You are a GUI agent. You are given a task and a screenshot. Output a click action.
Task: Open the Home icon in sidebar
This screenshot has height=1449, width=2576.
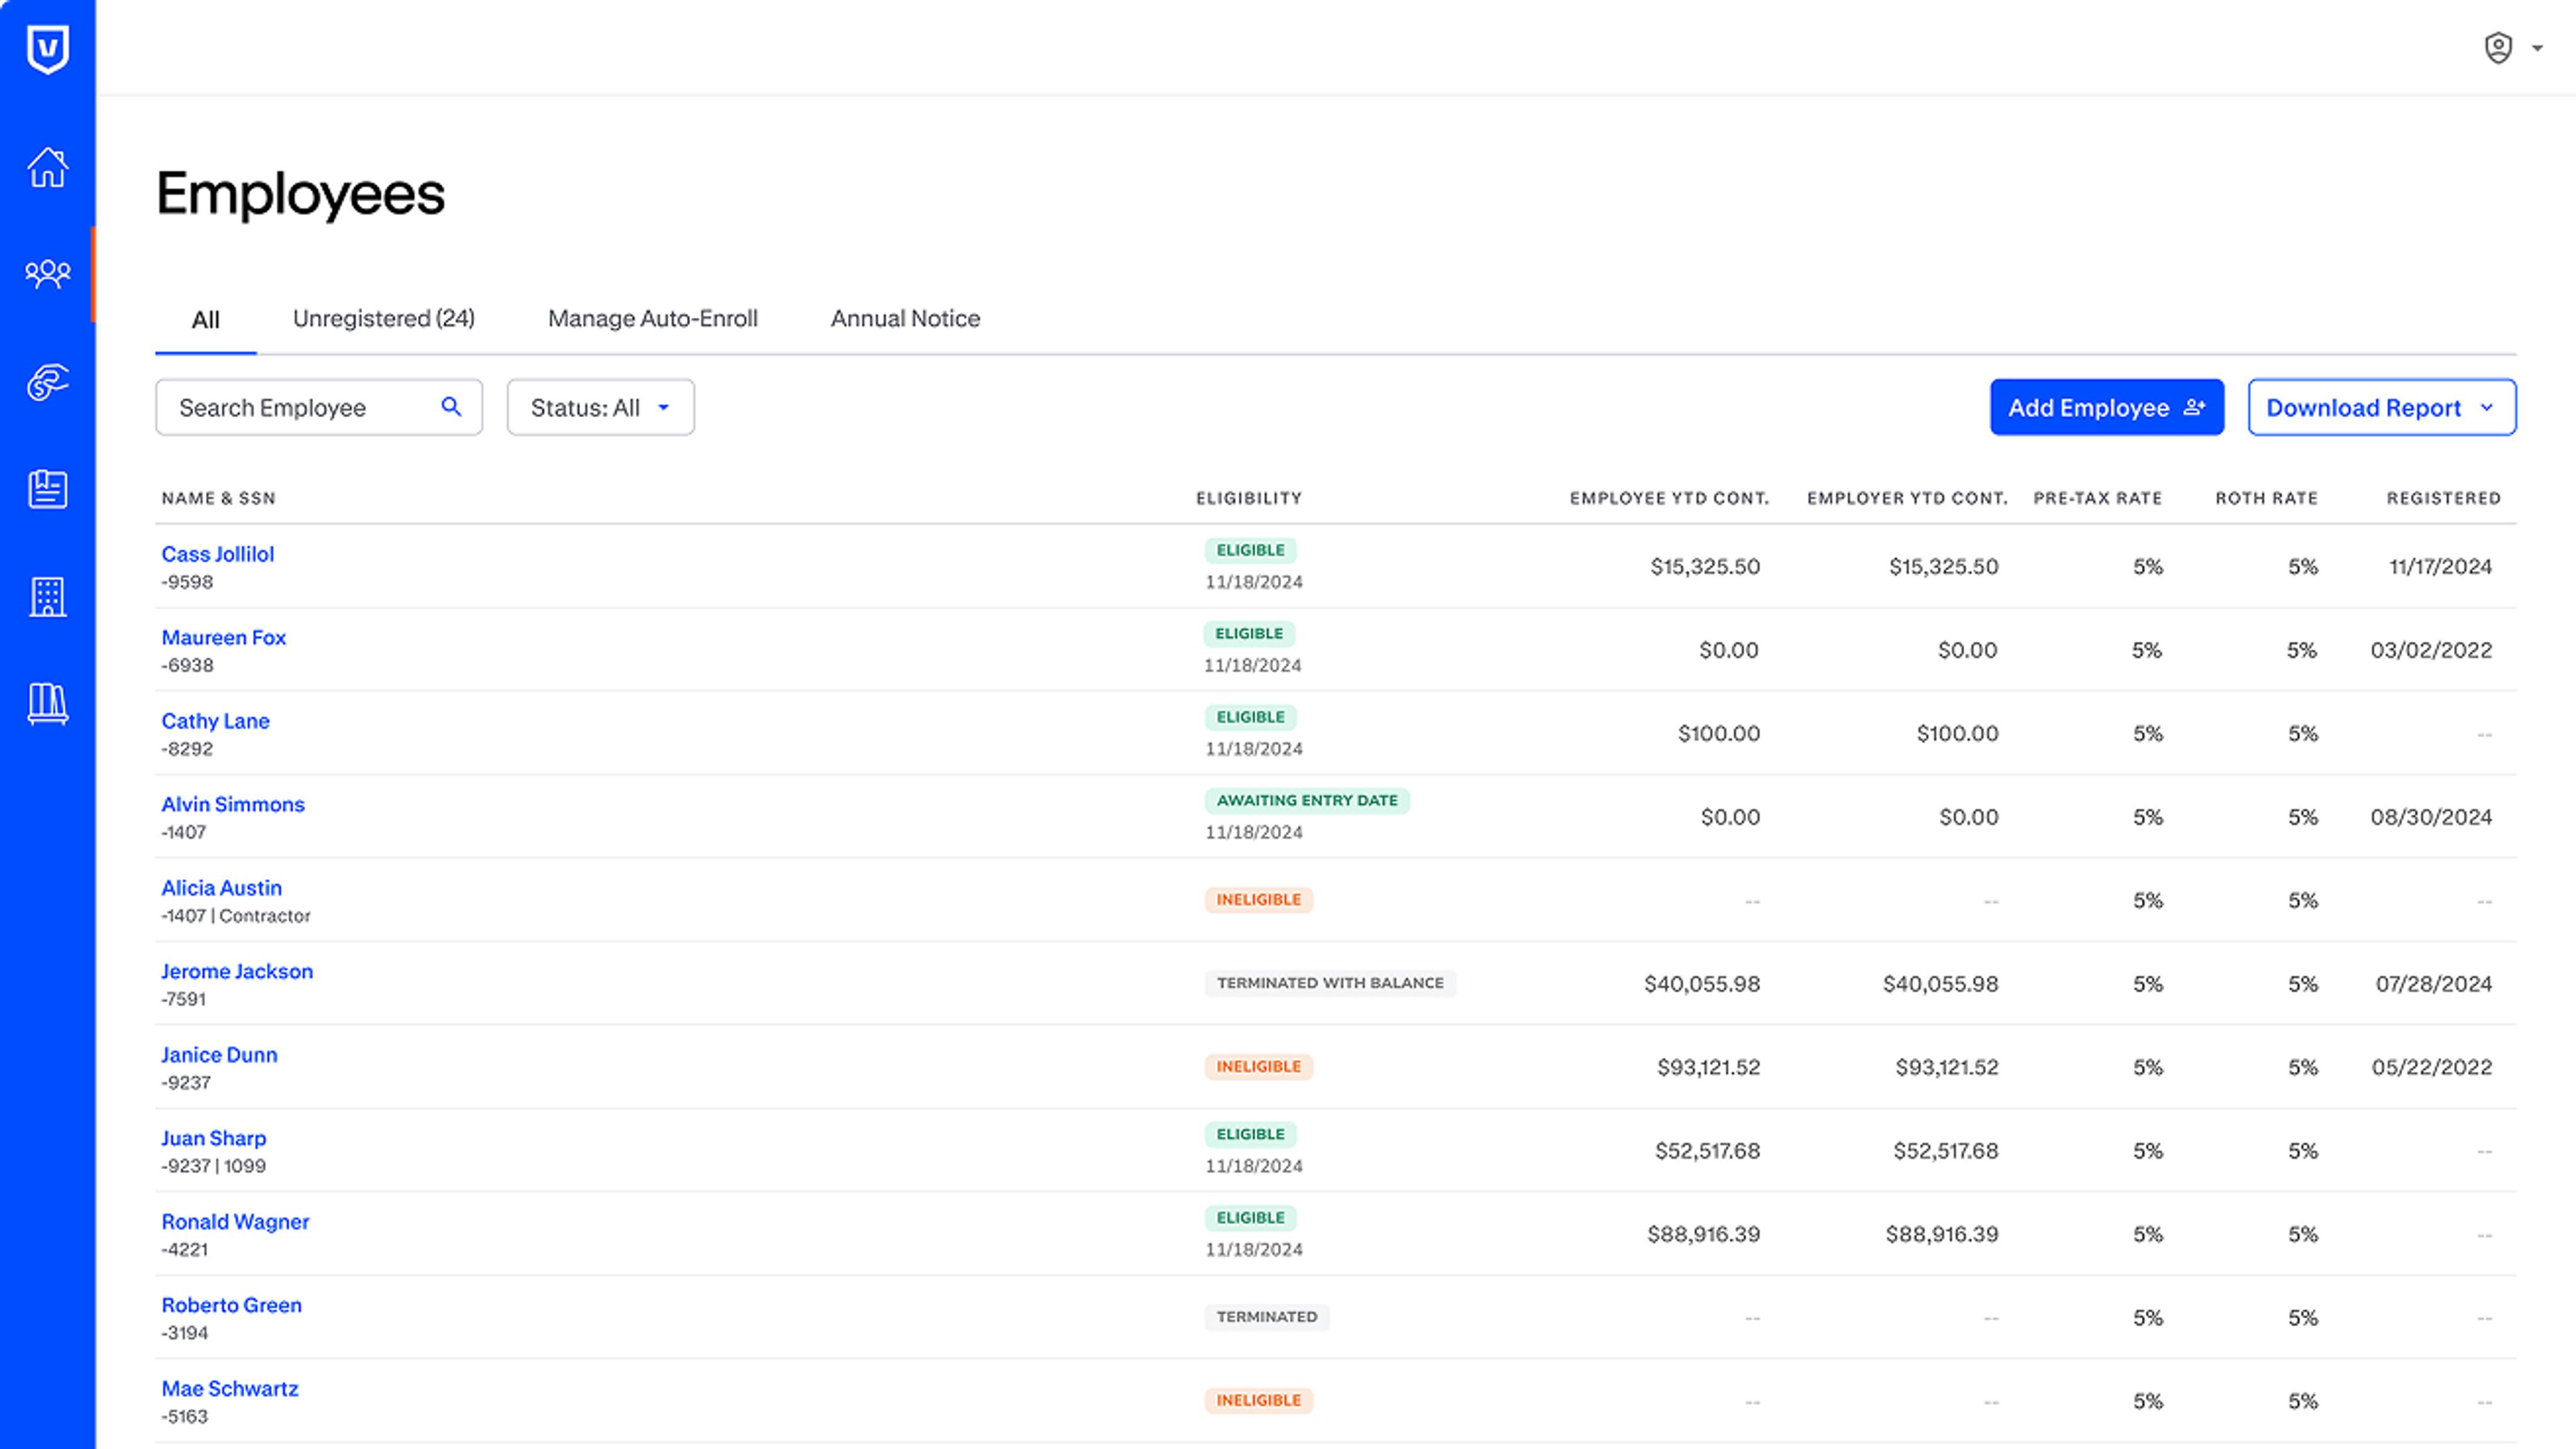[x=47, y=167]
